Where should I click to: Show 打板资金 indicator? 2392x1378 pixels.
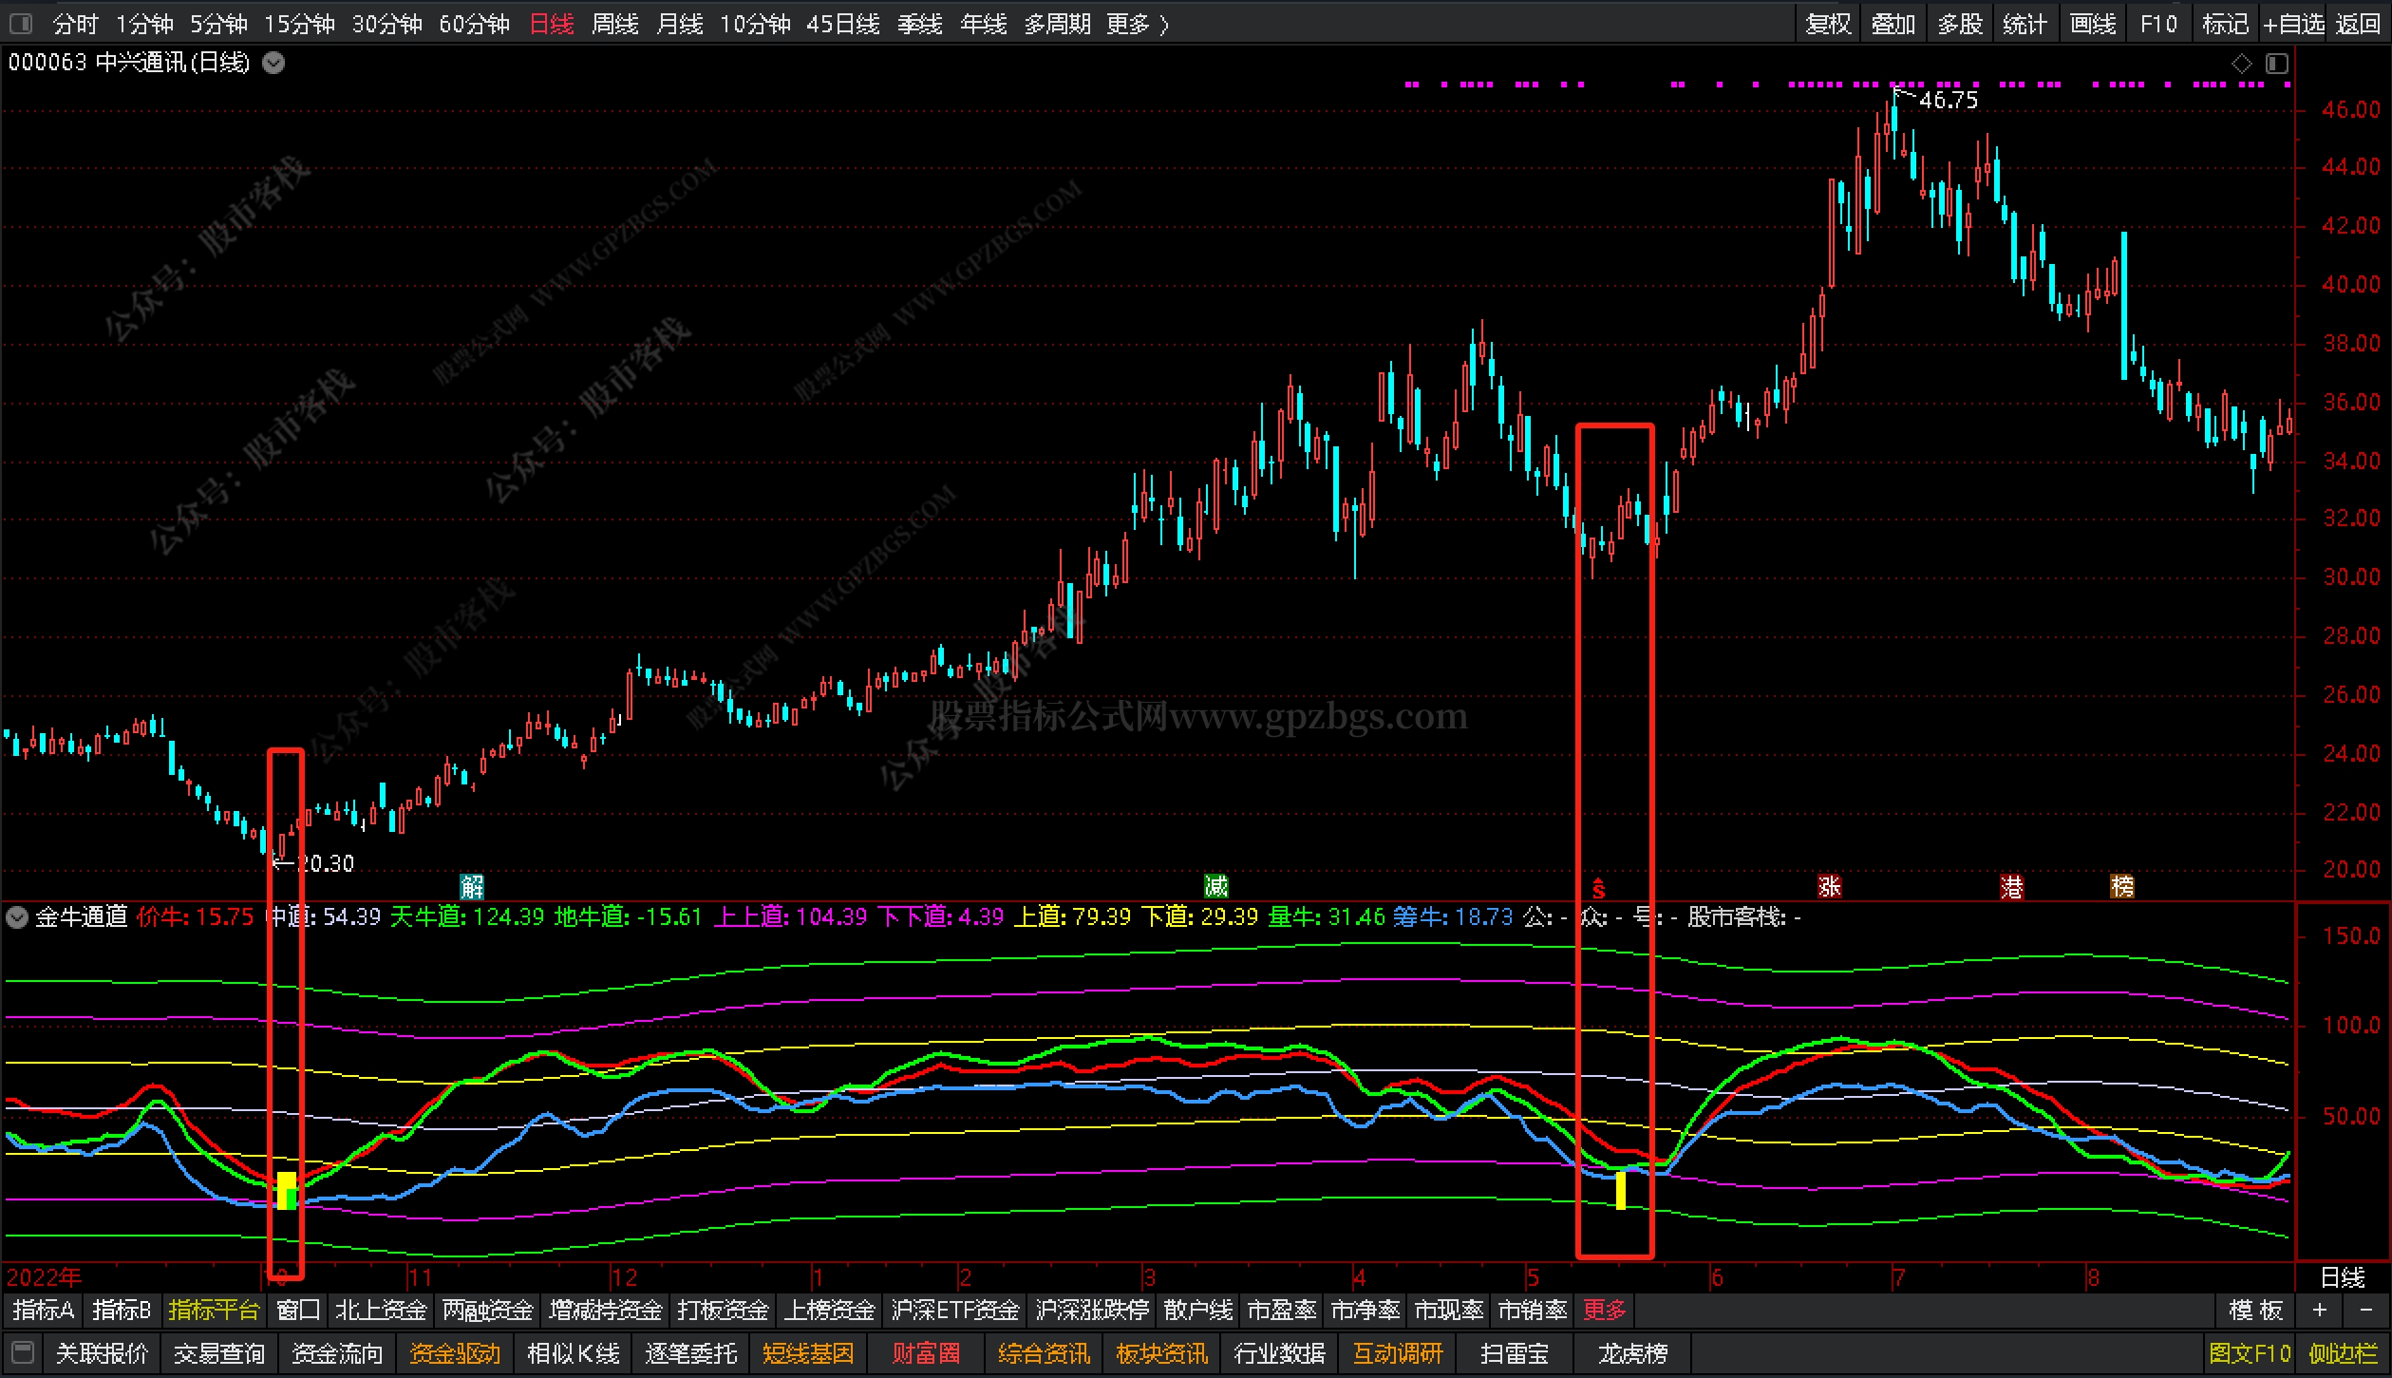coord(723,1311)
